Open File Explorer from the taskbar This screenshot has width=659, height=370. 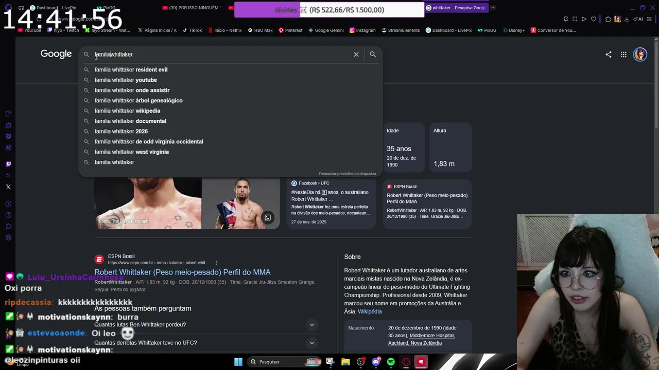[x=345, y=362]
